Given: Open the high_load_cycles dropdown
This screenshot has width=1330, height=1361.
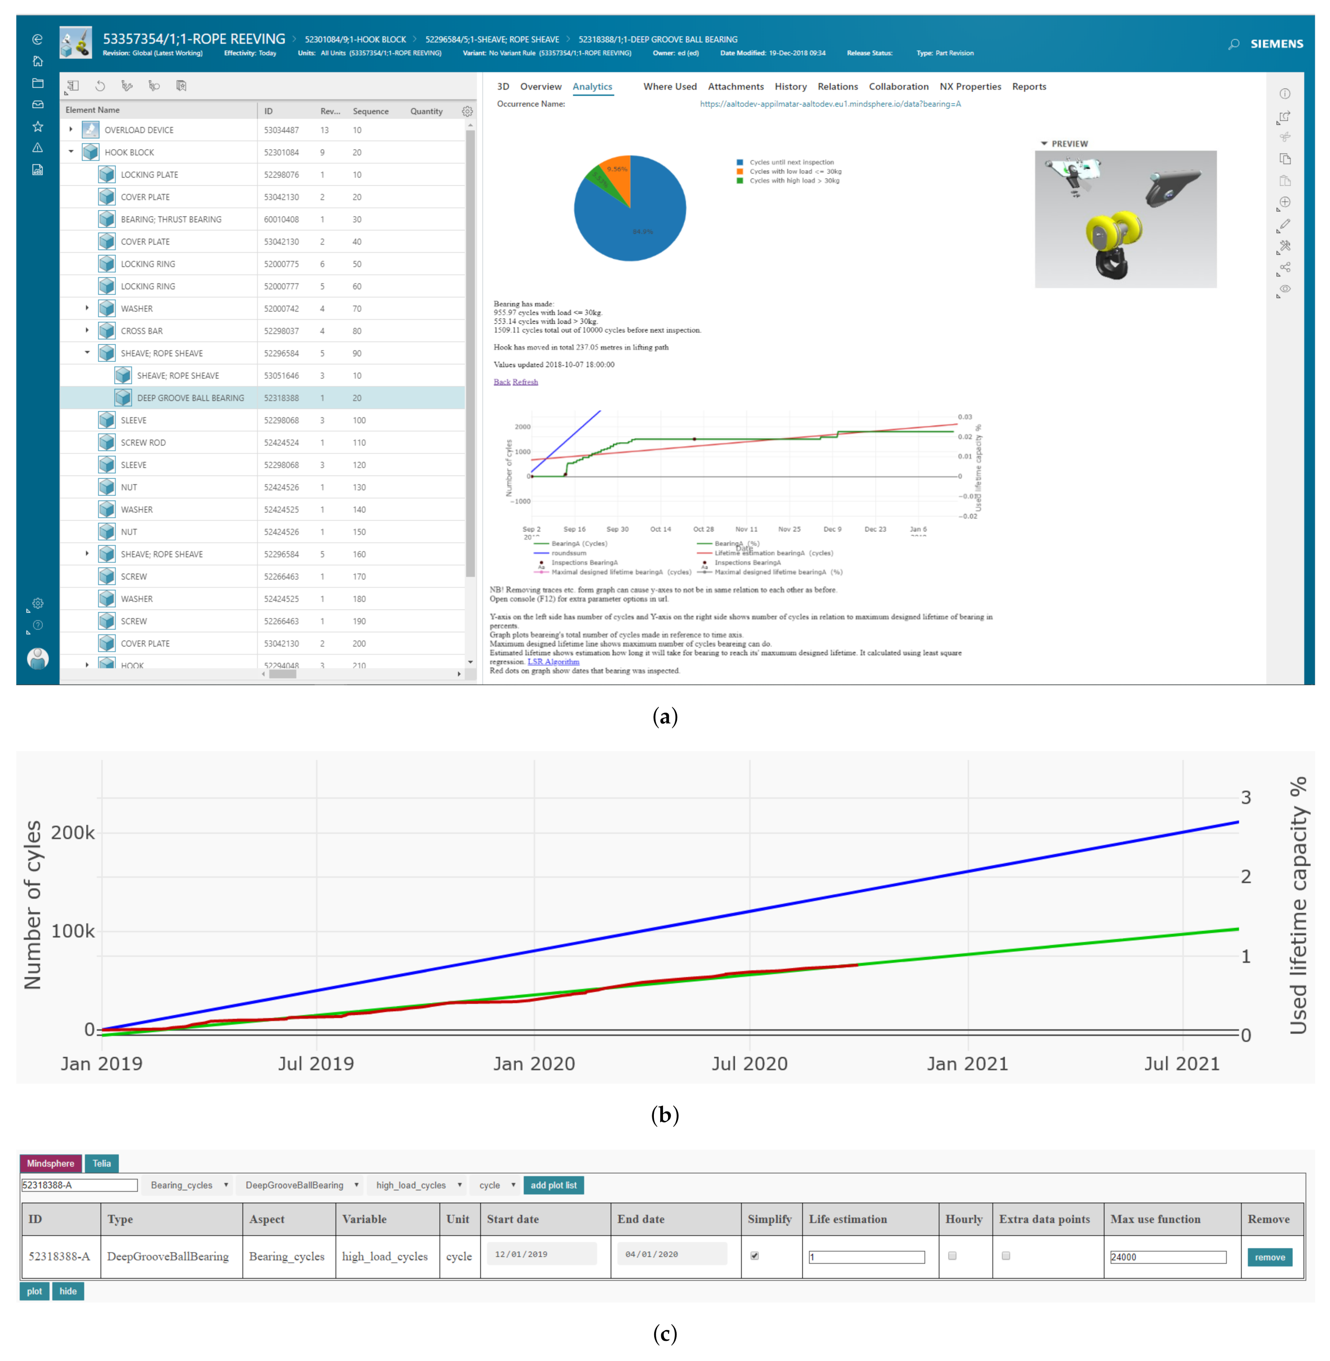Looking at the screenshot, I should [x=418, y=1185].
